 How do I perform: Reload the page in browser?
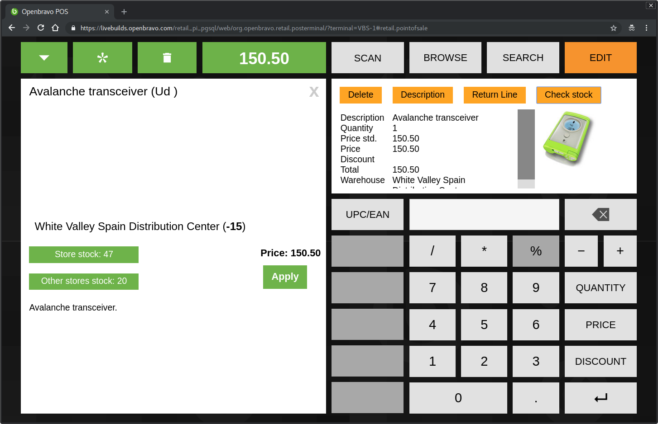point(41,28)
